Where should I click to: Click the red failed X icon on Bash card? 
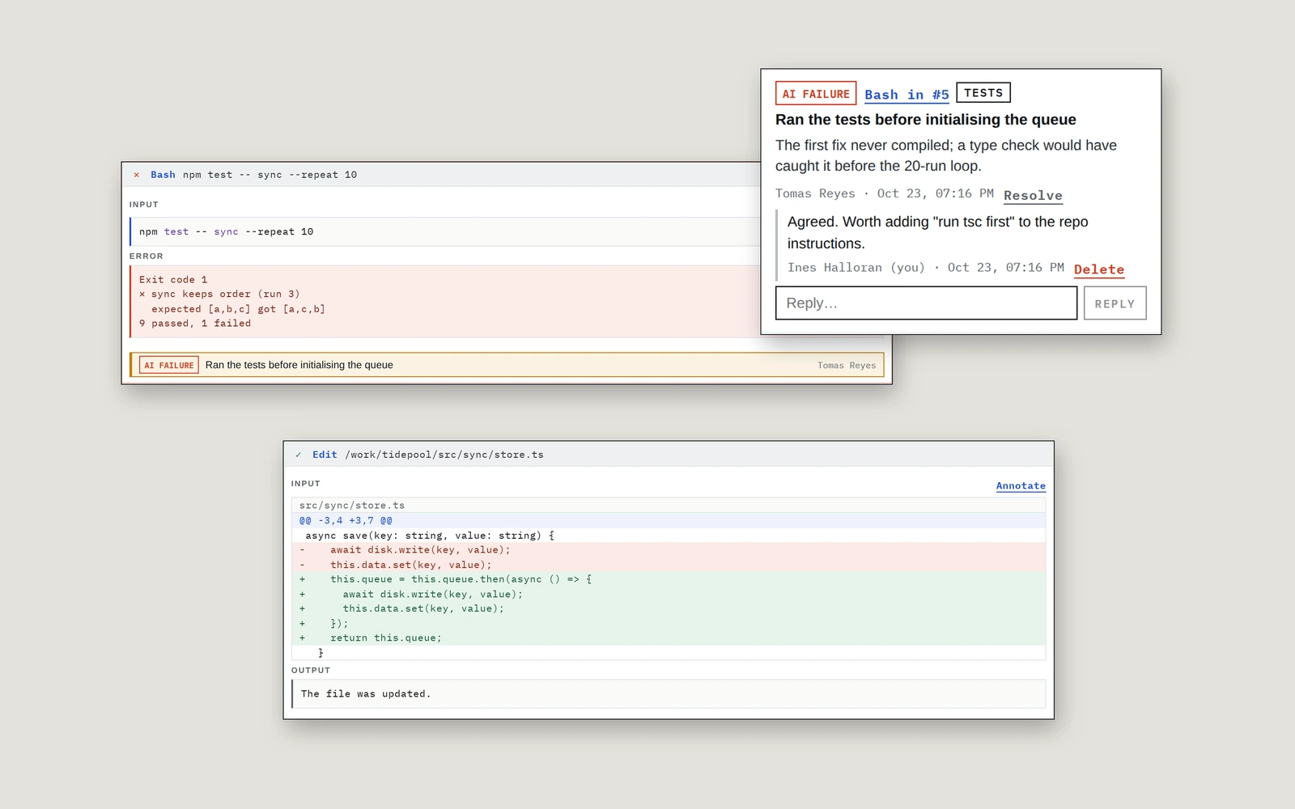pos(136,175)
